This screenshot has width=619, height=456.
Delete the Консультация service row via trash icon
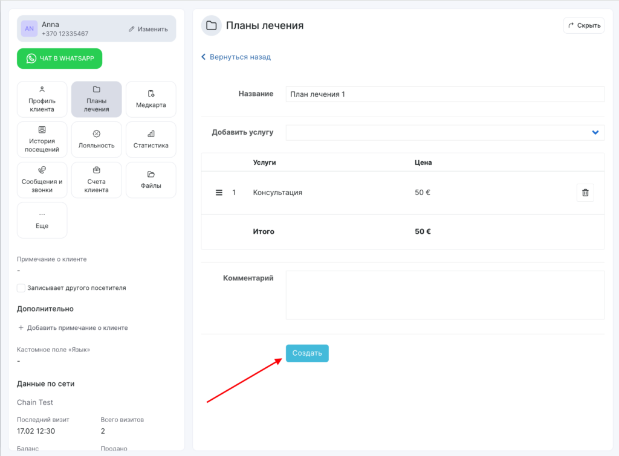click(585, 193)
